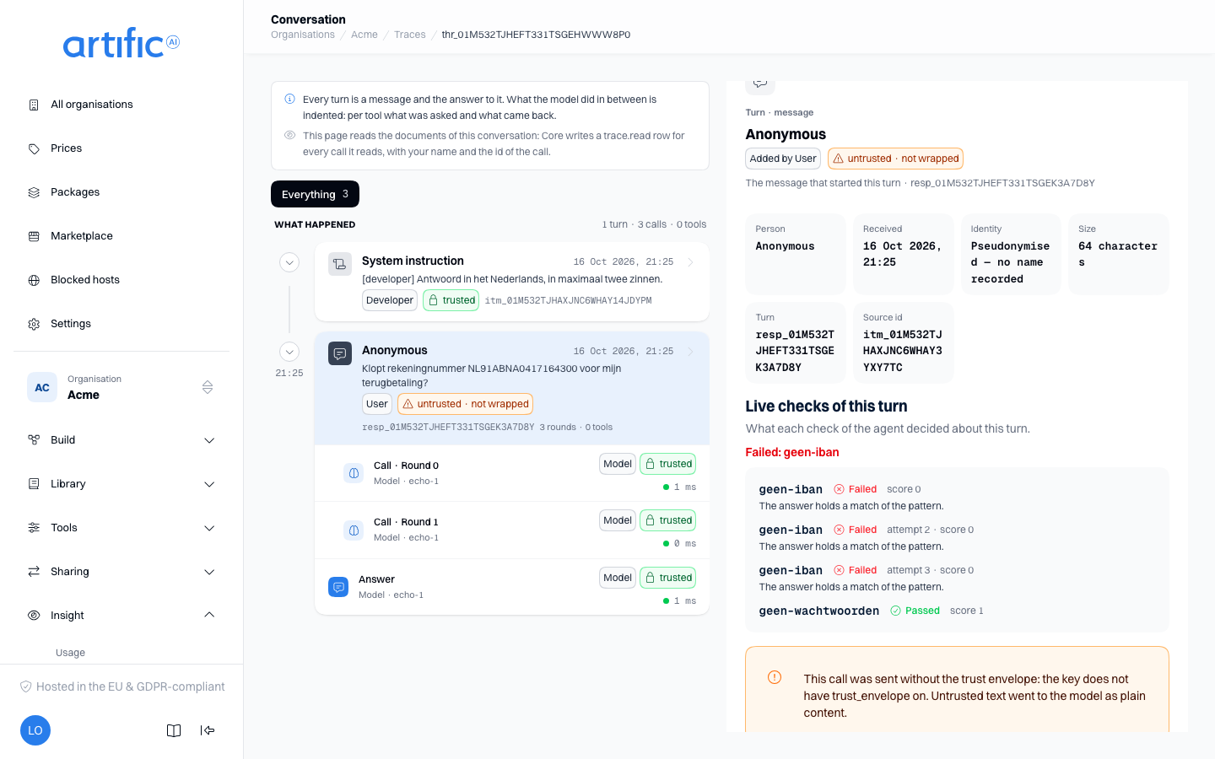
Task: Click the Call Round 0 model icon
Action: (x=354, y=473)
